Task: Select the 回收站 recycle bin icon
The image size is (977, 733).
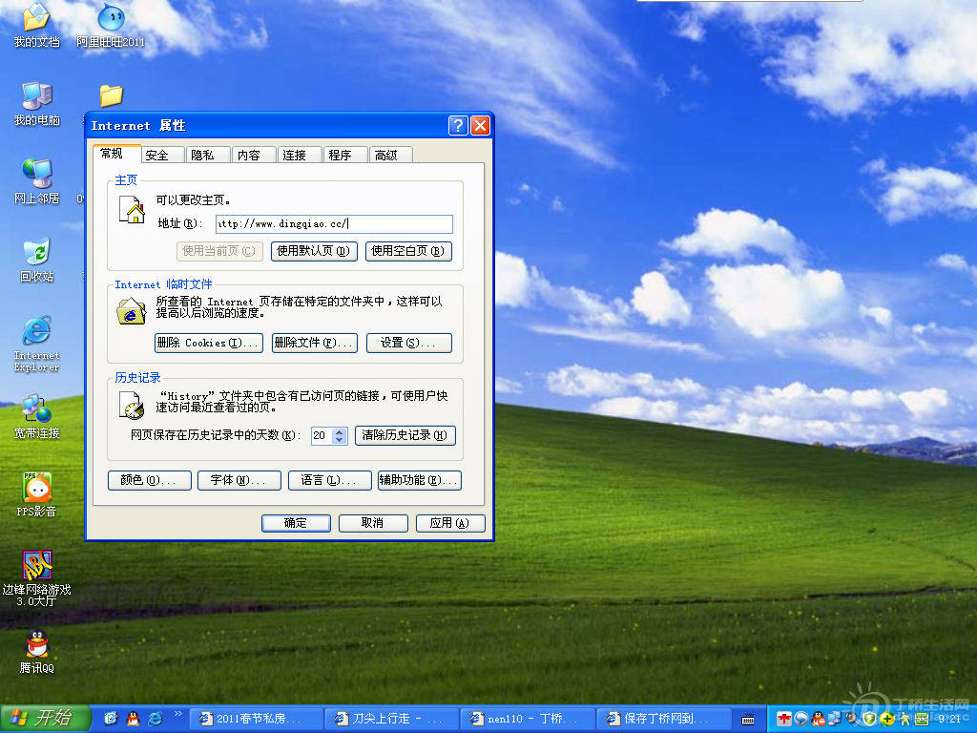Action: [36, 253]
